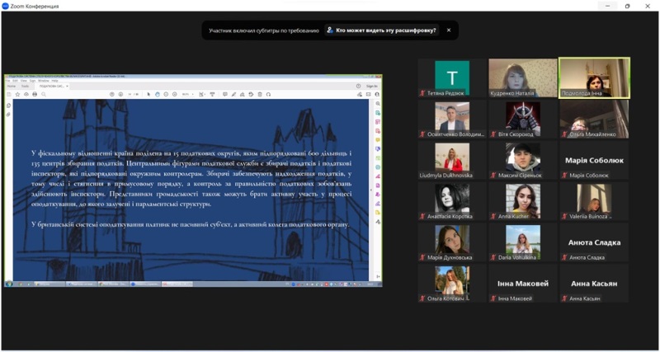
Task: Select Кудренко Наталія video tile
Action: [x=523, y=78]
